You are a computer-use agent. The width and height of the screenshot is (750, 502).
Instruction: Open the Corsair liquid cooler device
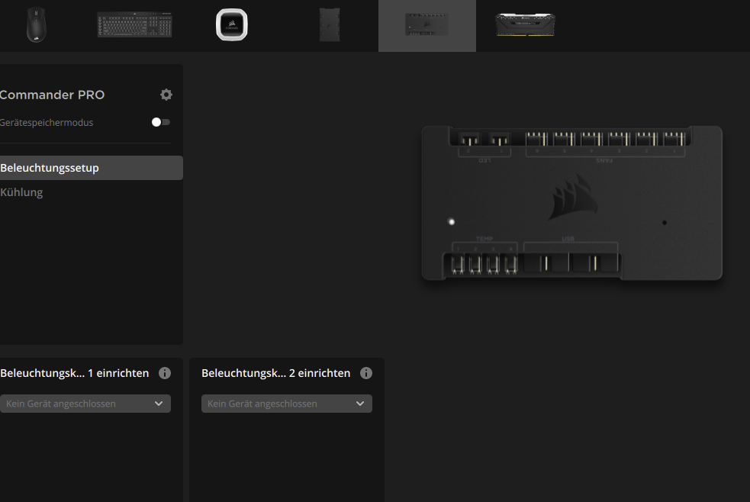click(232, 25)
